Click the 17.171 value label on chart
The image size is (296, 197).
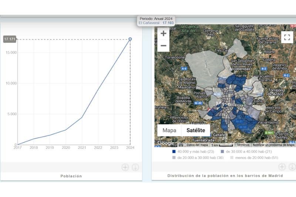10,39
